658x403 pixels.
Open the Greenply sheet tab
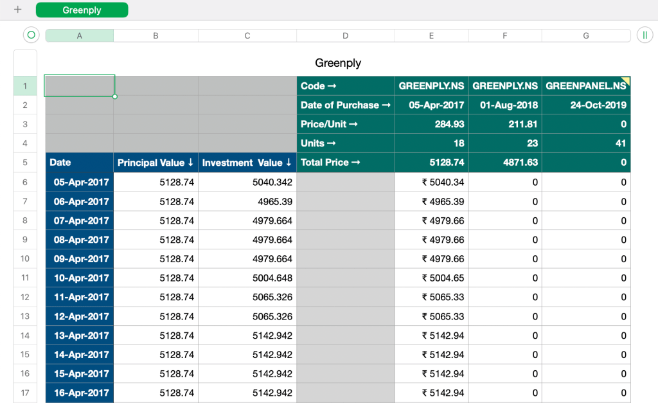[82, 10]
